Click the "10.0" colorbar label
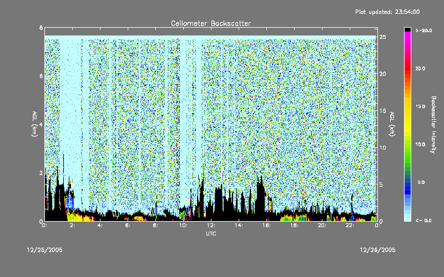This screenshot has width=444, height=277. click(420, 144)
